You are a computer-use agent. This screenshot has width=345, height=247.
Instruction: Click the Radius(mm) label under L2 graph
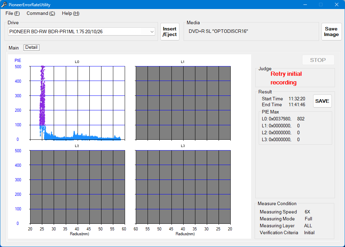[x=79, y=234]
